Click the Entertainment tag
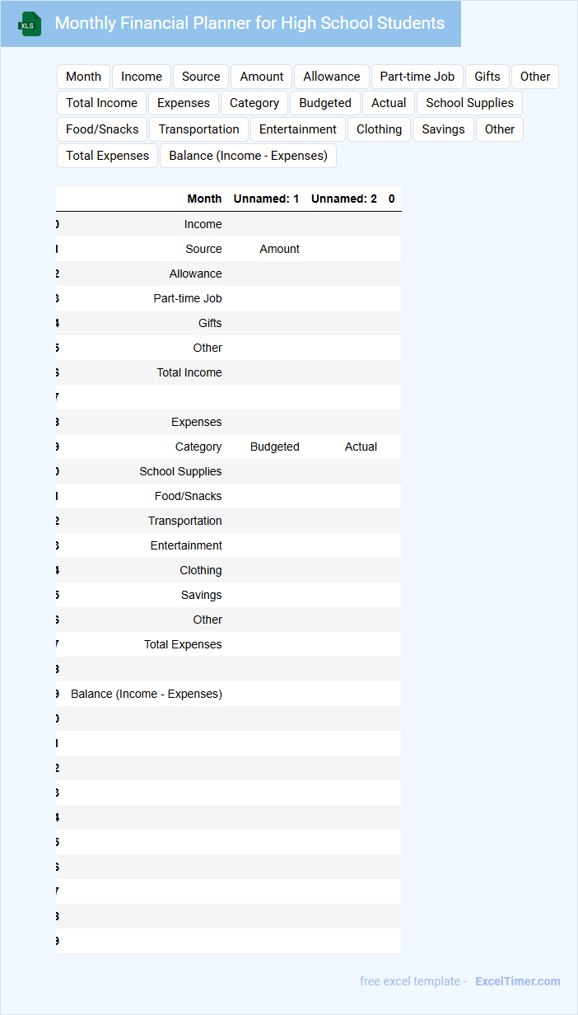 pos(297,129)
